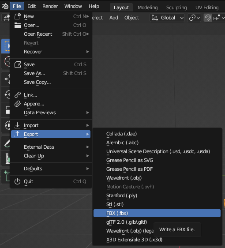Expand the Data Previews submenu

pyautogui.click(x=51, y=113)
